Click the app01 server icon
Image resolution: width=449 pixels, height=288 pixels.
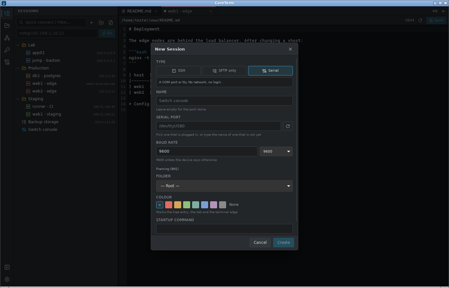click(x=28, y=53)
